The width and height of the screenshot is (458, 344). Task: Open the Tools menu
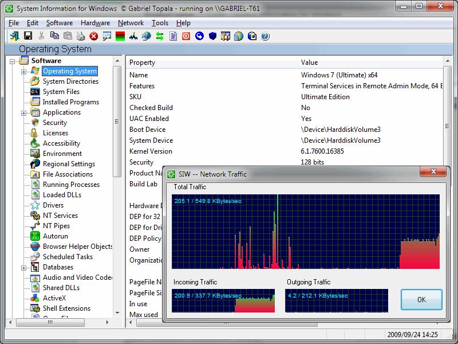pos(160,23)
